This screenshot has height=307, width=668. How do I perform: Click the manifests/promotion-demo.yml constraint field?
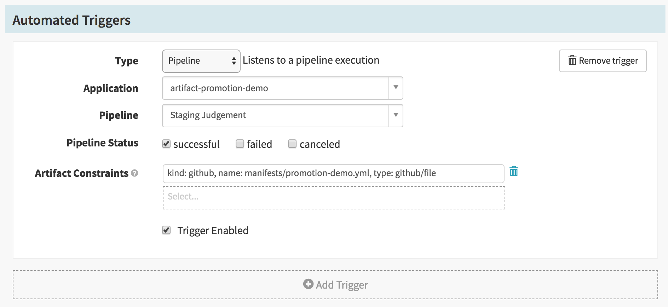[333, 173]
